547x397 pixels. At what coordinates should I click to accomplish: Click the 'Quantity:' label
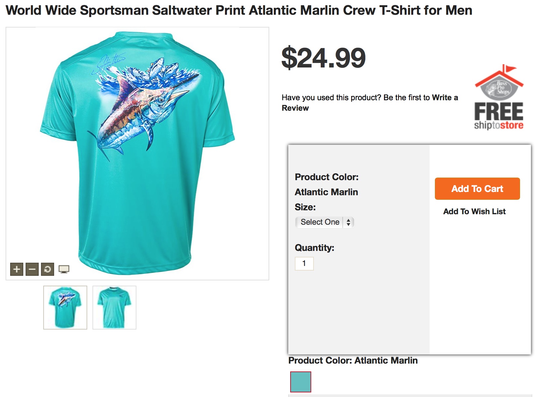(314, 248)
